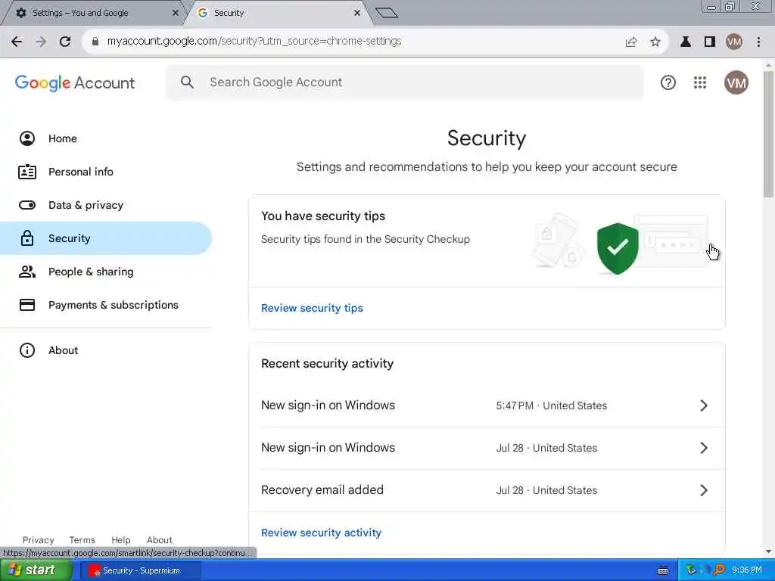Click the "Recent security activity" heading
The image size is (775, 581).
pyautogui.click(x=327, y=364)
